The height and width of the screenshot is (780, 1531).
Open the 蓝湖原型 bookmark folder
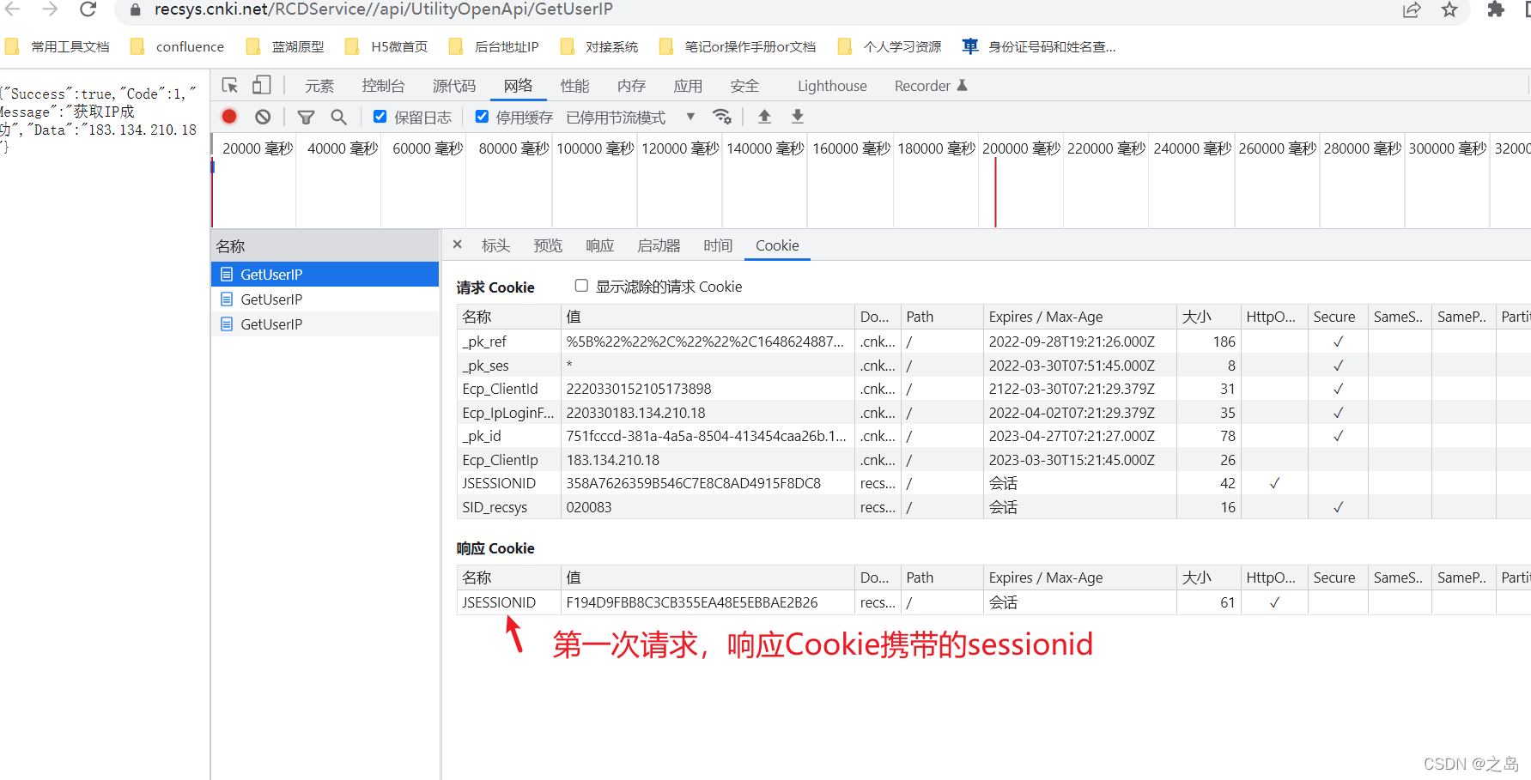285,46
